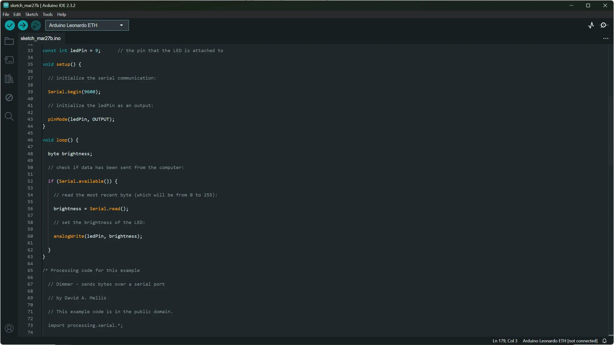The image size is (614, 345).
Task: Open the Arduino Leonardo ETH board dropdown
Action: click(x=87, y=25)
